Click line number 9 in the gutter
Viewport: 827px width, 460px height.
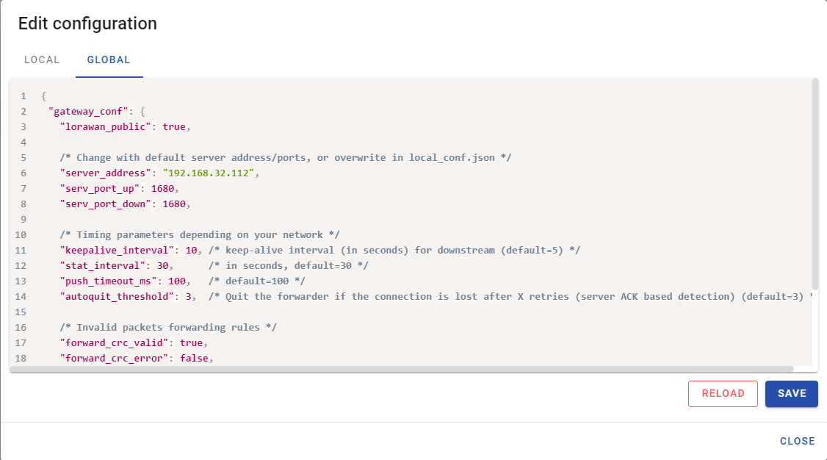(x=24, y=220)
